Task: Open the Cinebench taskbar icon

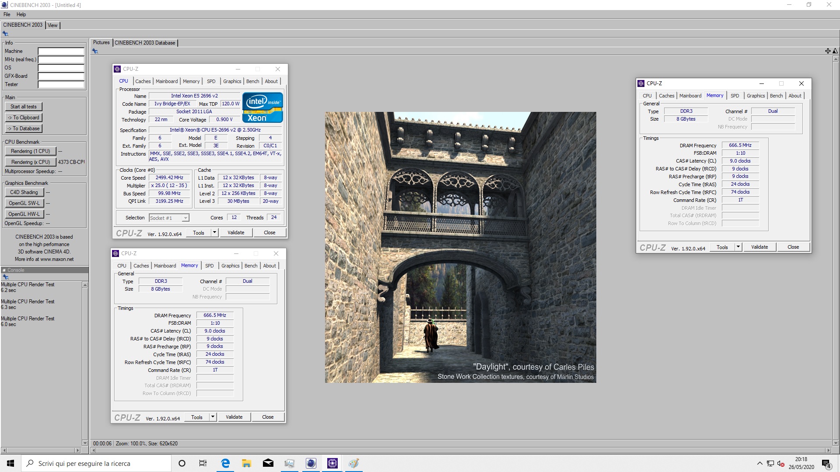Action: pos(311,463)
